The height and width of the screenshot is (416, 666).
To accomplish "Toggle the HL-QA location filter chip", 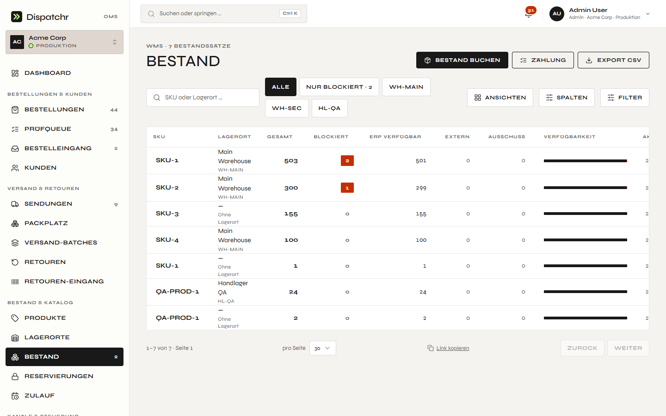I will [x=329, y=108].
